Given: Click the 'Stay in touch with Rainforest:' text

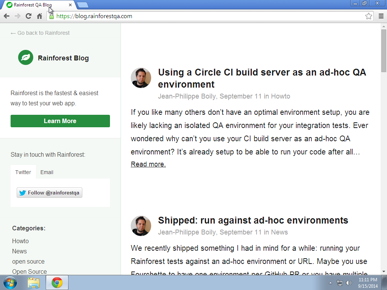Looking at the screenshot, I should point(48,154).
